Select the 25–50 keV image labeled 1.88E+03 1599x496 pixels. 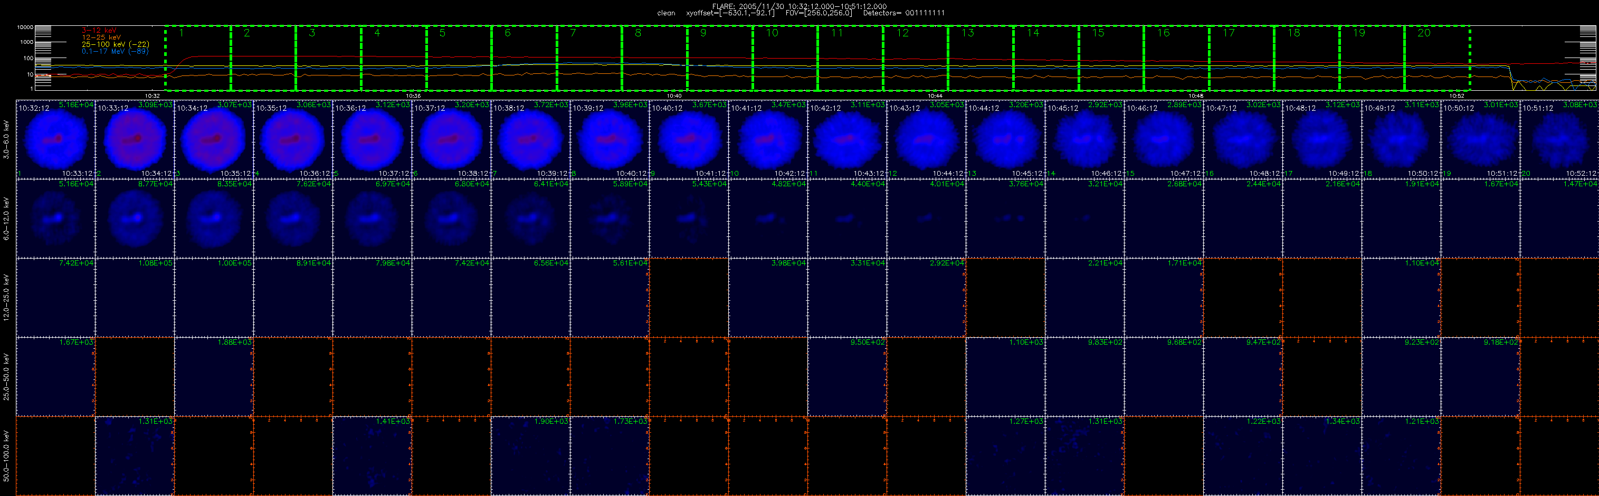(x=214, y=376)
